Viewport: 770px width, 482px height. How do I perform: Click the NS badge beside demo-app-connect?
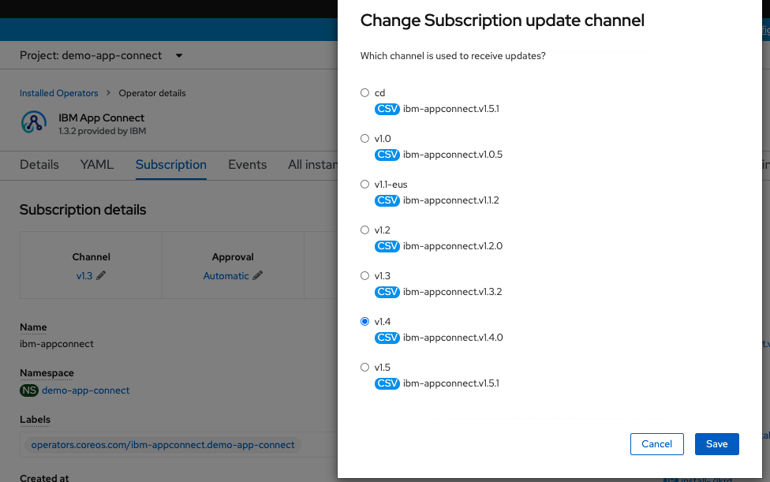click(x=31, y=390)
